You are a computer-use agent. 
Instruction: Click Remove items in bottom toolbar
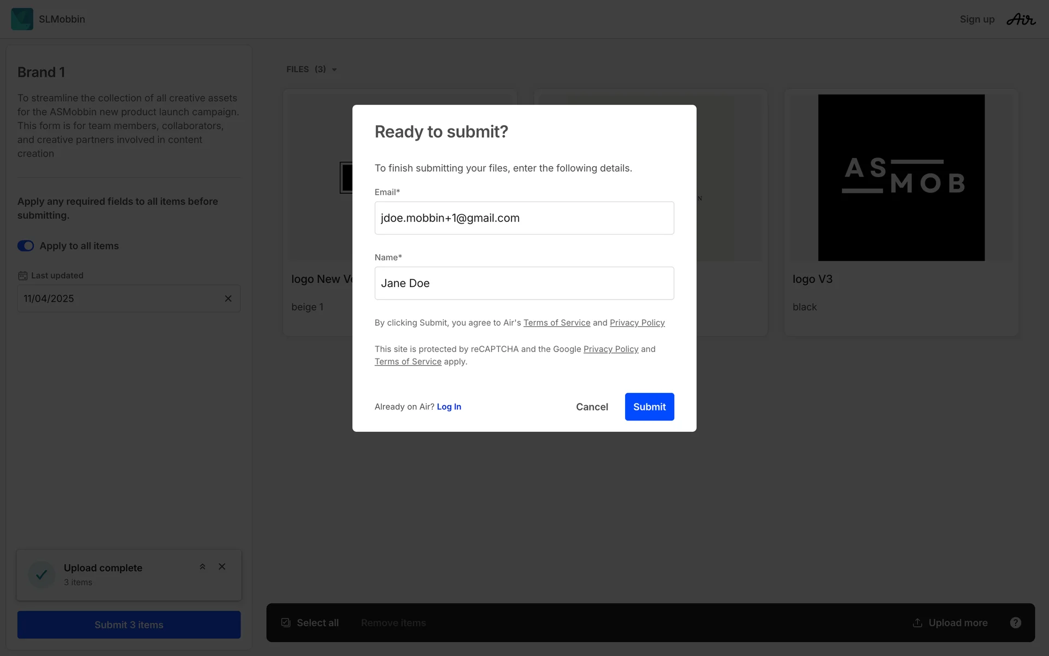[393, 623]
